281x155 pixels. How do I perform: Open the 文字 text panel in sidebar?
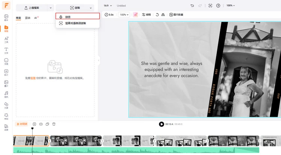click(x=6, y=50)
